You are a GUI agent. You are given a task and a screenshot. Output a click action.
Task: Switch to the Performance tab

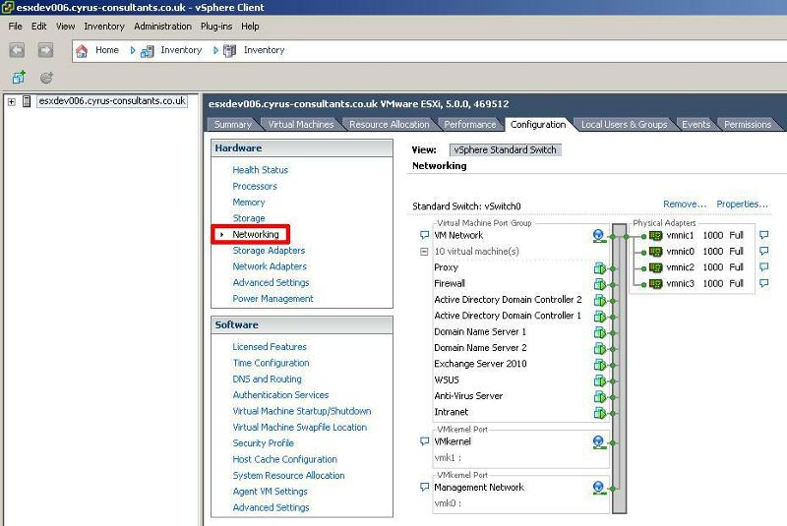pyautogui.click(x=470, y=124)
